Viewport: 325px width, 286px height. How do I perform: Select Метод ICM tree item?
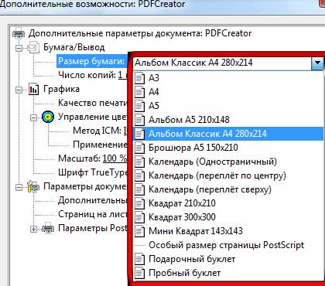[x=100, y=131]
